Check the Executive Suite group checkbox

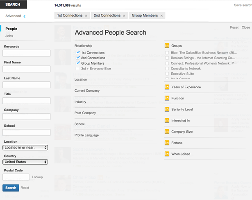(x=167, y=74)
